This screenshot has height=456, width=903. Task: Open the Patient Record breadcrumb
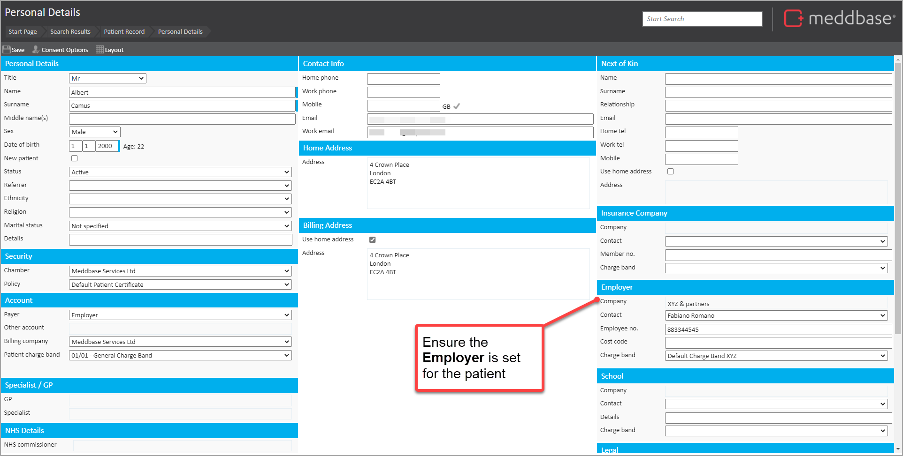coord(124,31)
